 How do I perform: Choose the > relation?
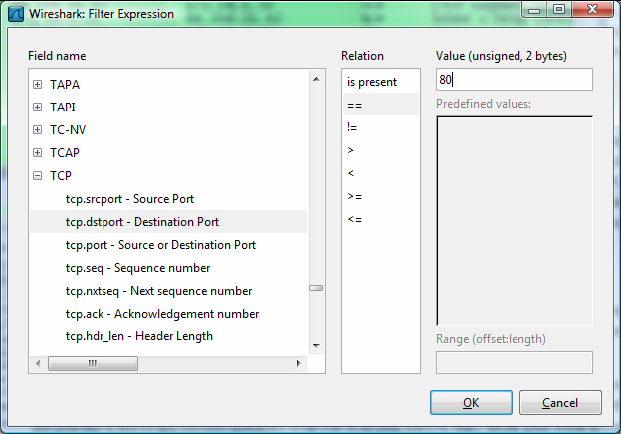click(350, 150)
